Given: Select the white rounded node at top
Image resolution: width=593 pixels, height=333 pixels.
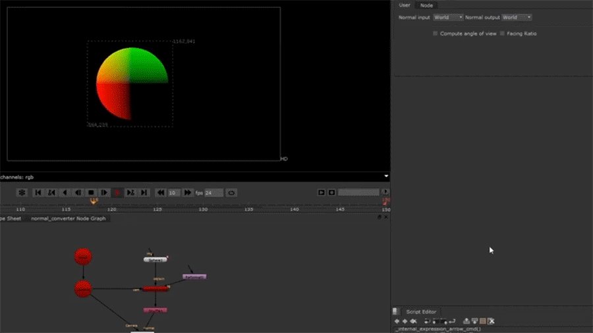Looking at the screenshot, I should [x=155, y=260].
